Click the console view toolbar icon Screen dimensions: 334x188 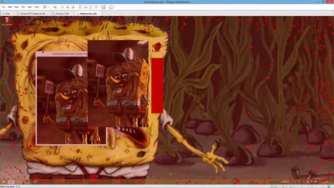point(103,7)
